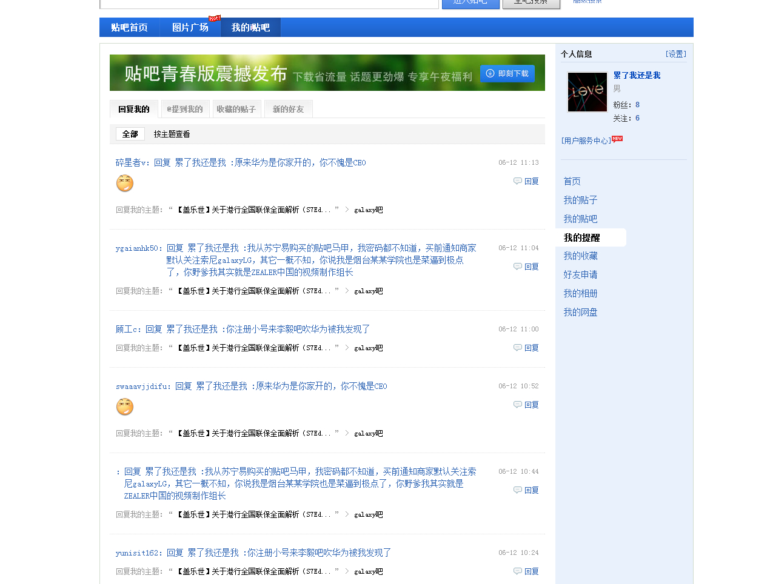Open 顾工c's reply about 注册小号
This screenshot has height=584, width=770.
click(258, 329)
